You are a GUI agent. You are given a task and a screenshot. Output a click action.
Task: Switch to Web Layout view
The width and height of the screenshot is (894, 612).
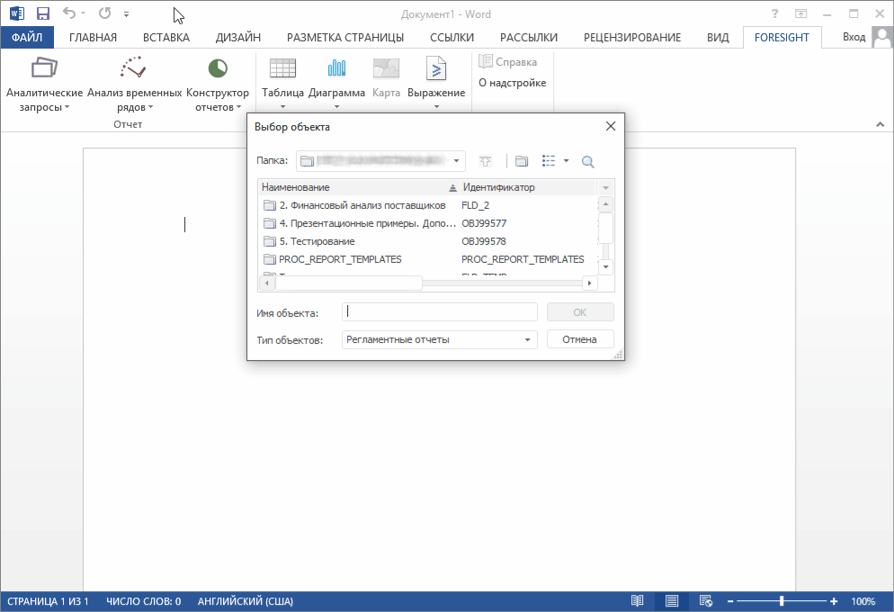tap(706, 601)
